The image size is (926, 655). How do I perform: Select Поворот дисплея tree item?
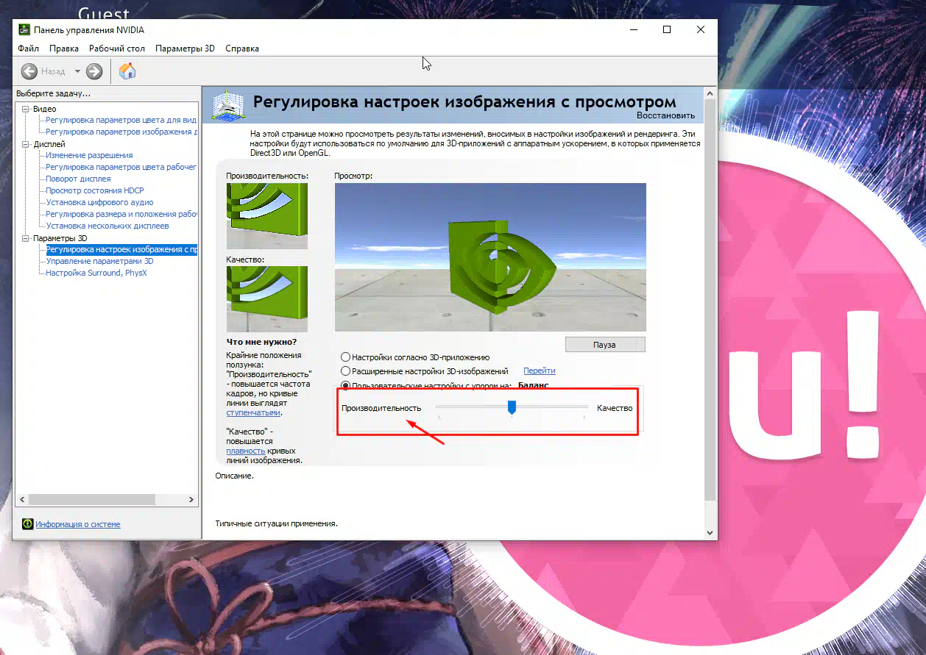78,179
